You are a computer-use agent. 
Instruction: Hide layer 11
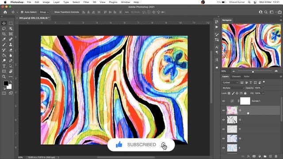pyautogui.click(x=223, y=129)
